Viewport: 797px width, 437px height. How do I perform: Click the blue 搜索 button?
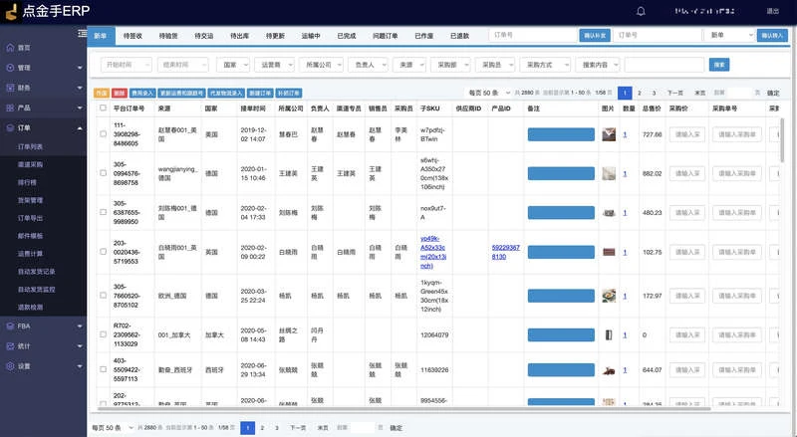click(x=719, y=65)
